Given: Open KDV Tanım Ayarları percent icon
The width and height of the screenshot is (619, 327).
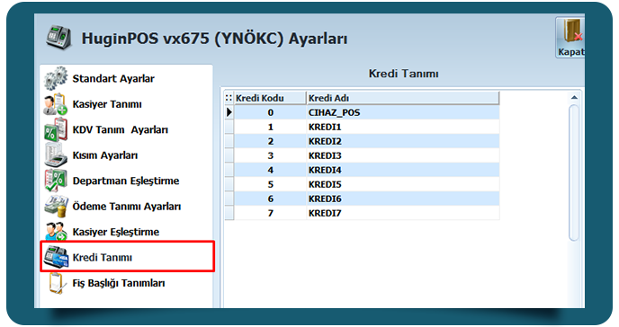Looking at the screenshot, I should [56, 129].
